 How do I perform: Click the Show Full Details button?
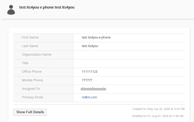click(x=30, y=112)
